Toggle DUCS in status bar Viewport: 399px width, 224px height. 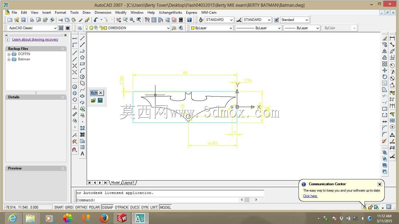pyautogui.click(x=135, y=207)
